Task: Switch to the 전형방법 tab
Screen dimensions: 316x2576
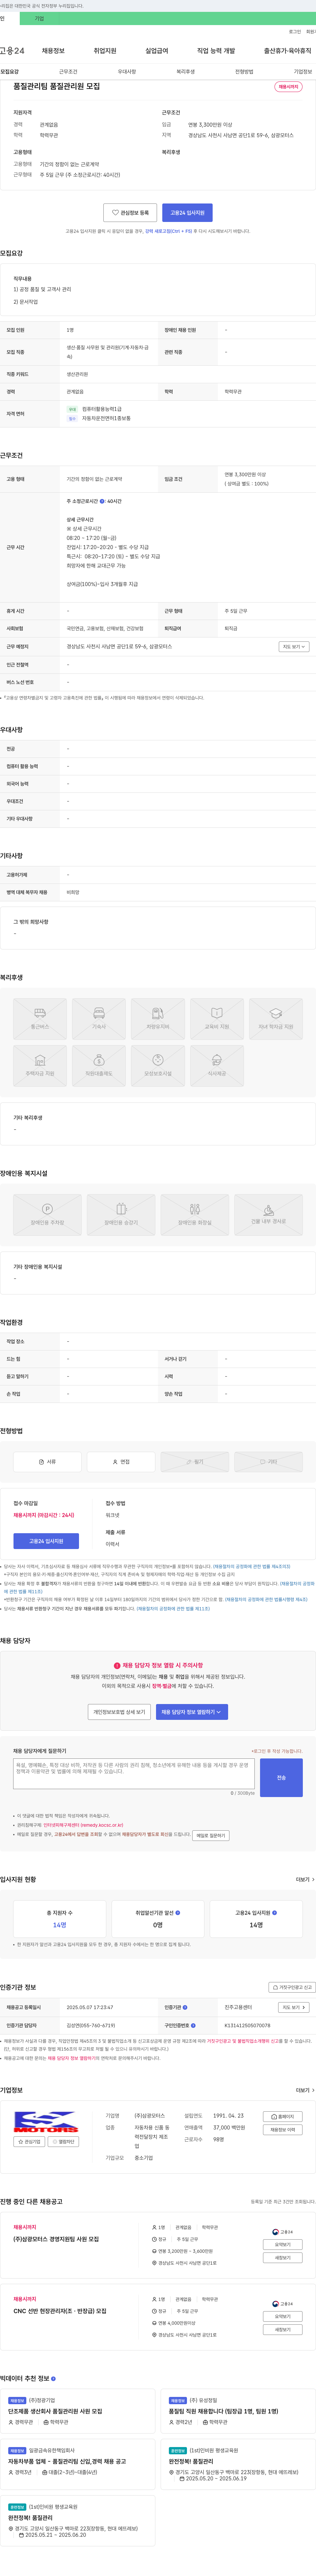Action: coord(244,72)
